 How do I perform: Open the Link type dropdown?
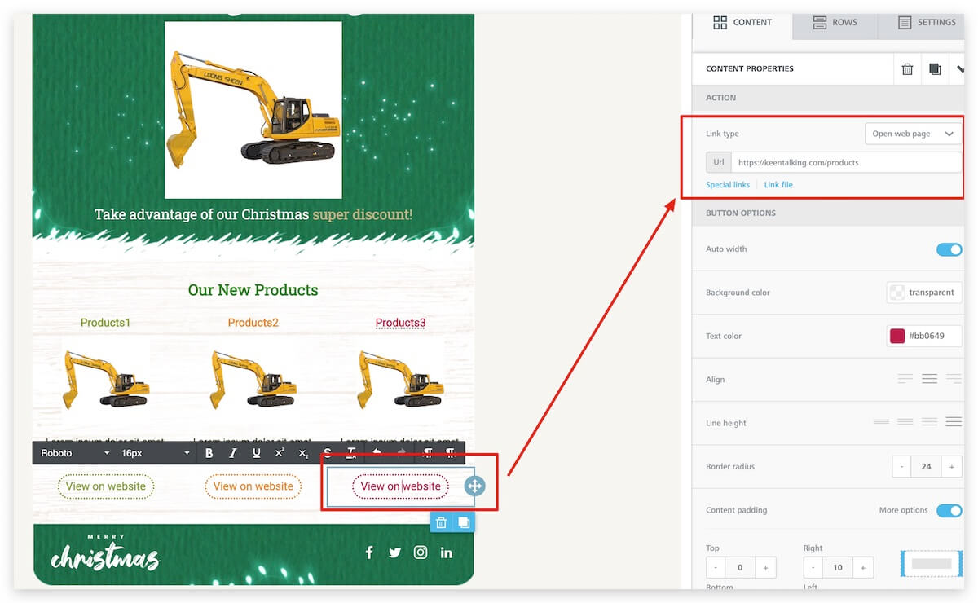pyautogui.click(x=913, y=134)
